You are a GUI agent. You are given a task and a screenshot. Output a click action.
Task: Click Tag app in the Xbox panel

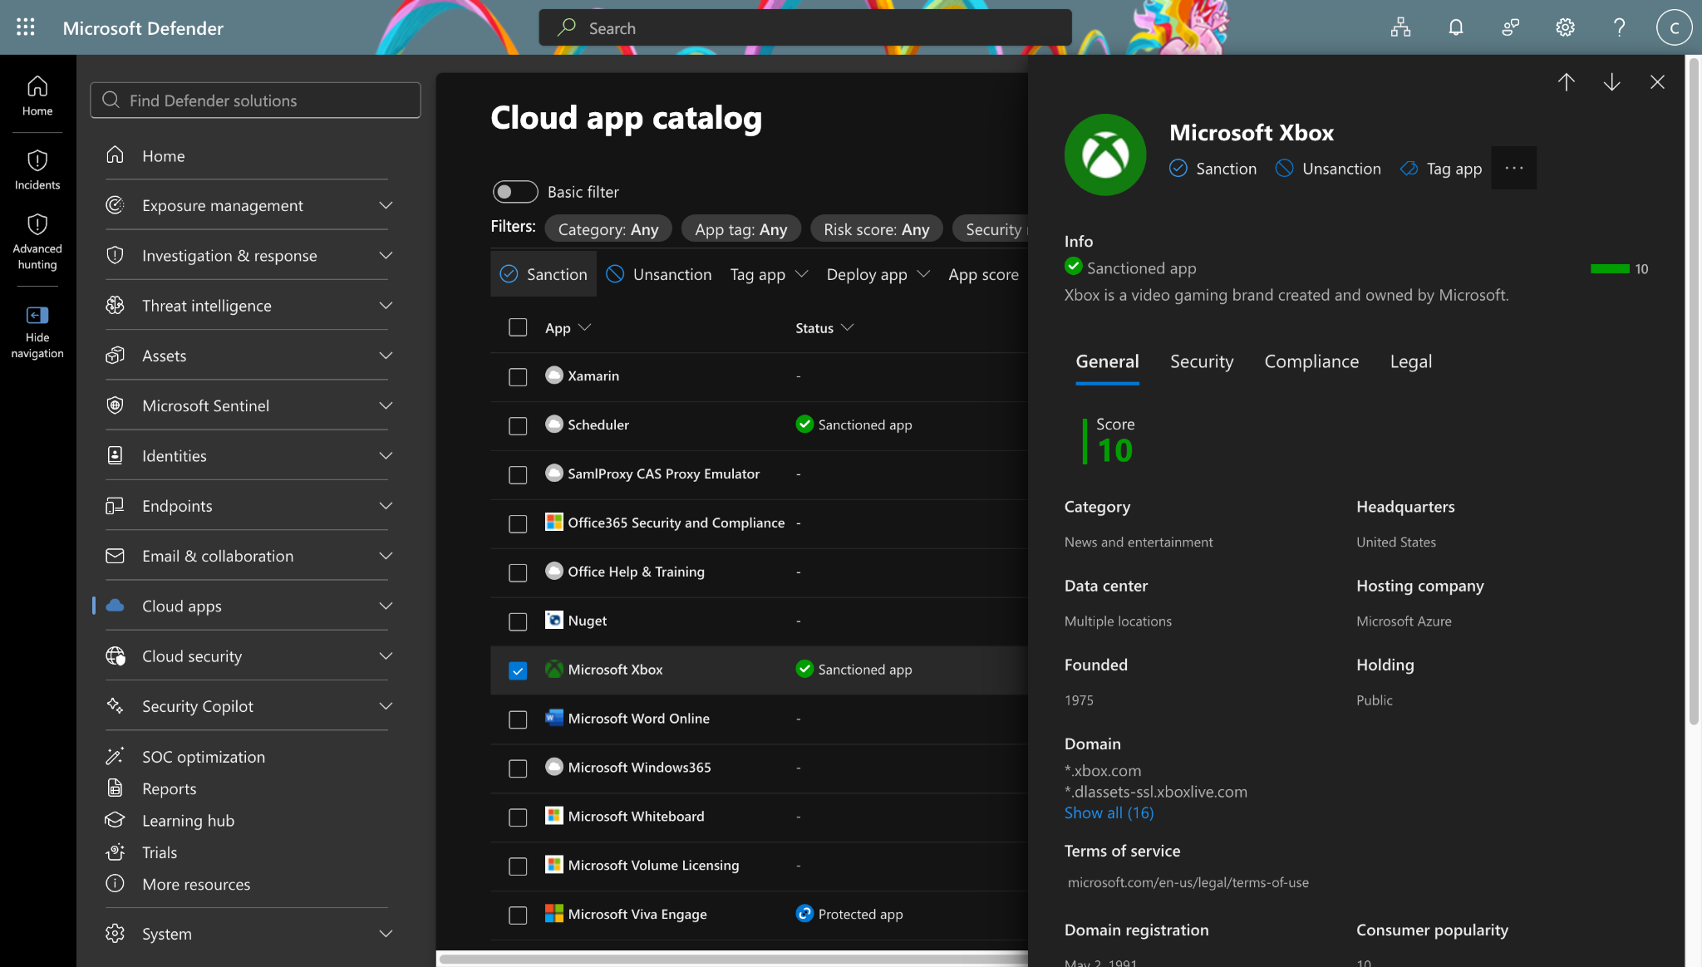click(1441, 169)
